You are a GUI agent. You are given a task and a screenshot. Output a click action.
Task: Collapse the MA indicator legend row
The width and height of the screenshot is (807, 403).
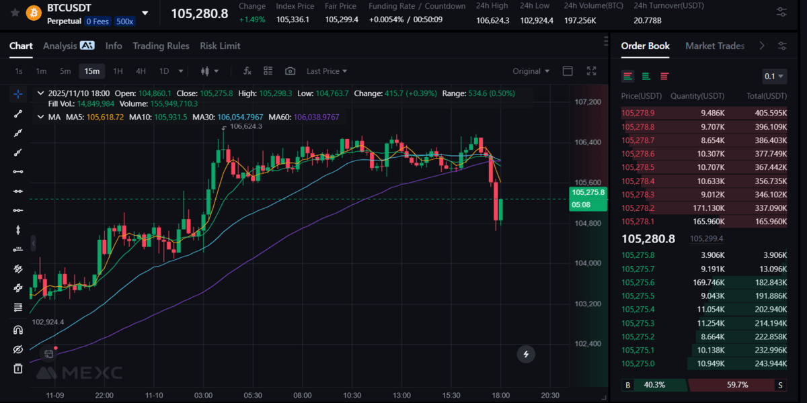[x=39, y=116]
